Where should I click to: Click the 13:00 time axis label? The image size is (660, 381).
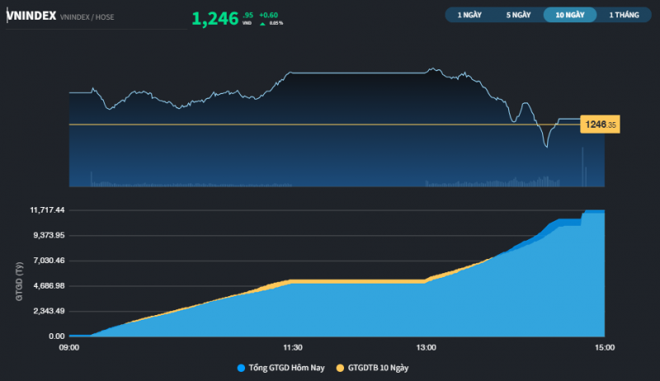(426, 348)
